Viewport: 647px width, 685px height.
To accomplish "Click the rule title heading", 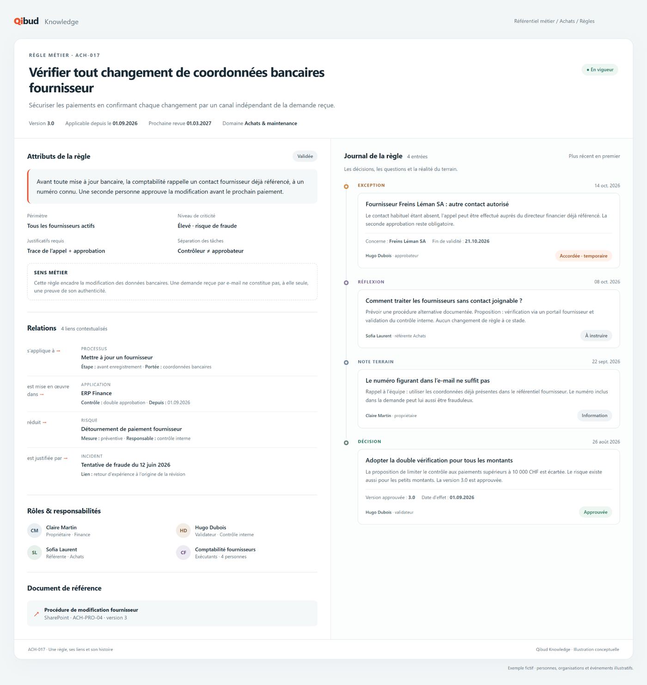I will click(x=177, y=80).
